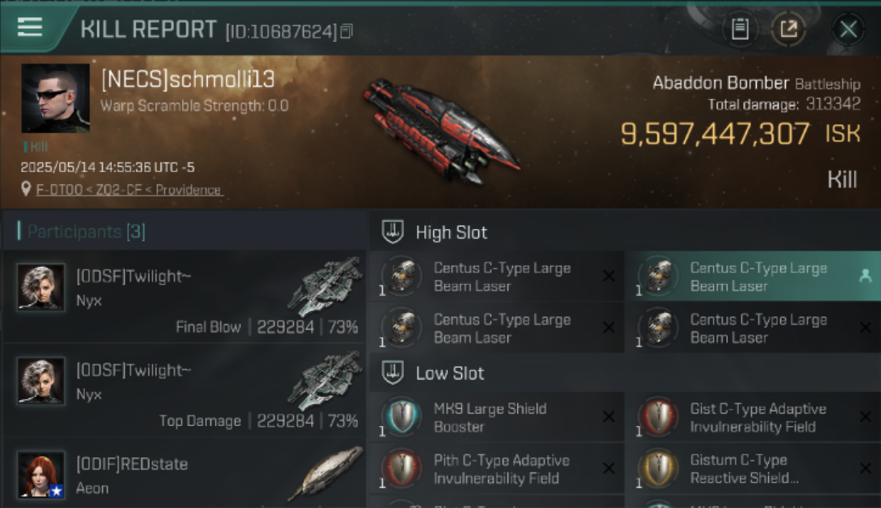The width and height of the screenshot is (881, 508).
Task: Click REDstate Aeon pilot portrait
Action: [x=41, y=475]
